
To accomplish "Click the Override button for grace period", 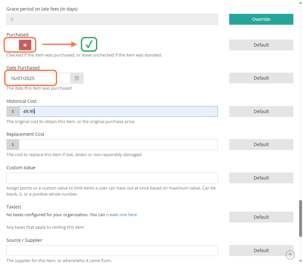I will pyautogui.click(x=261, y=19).
